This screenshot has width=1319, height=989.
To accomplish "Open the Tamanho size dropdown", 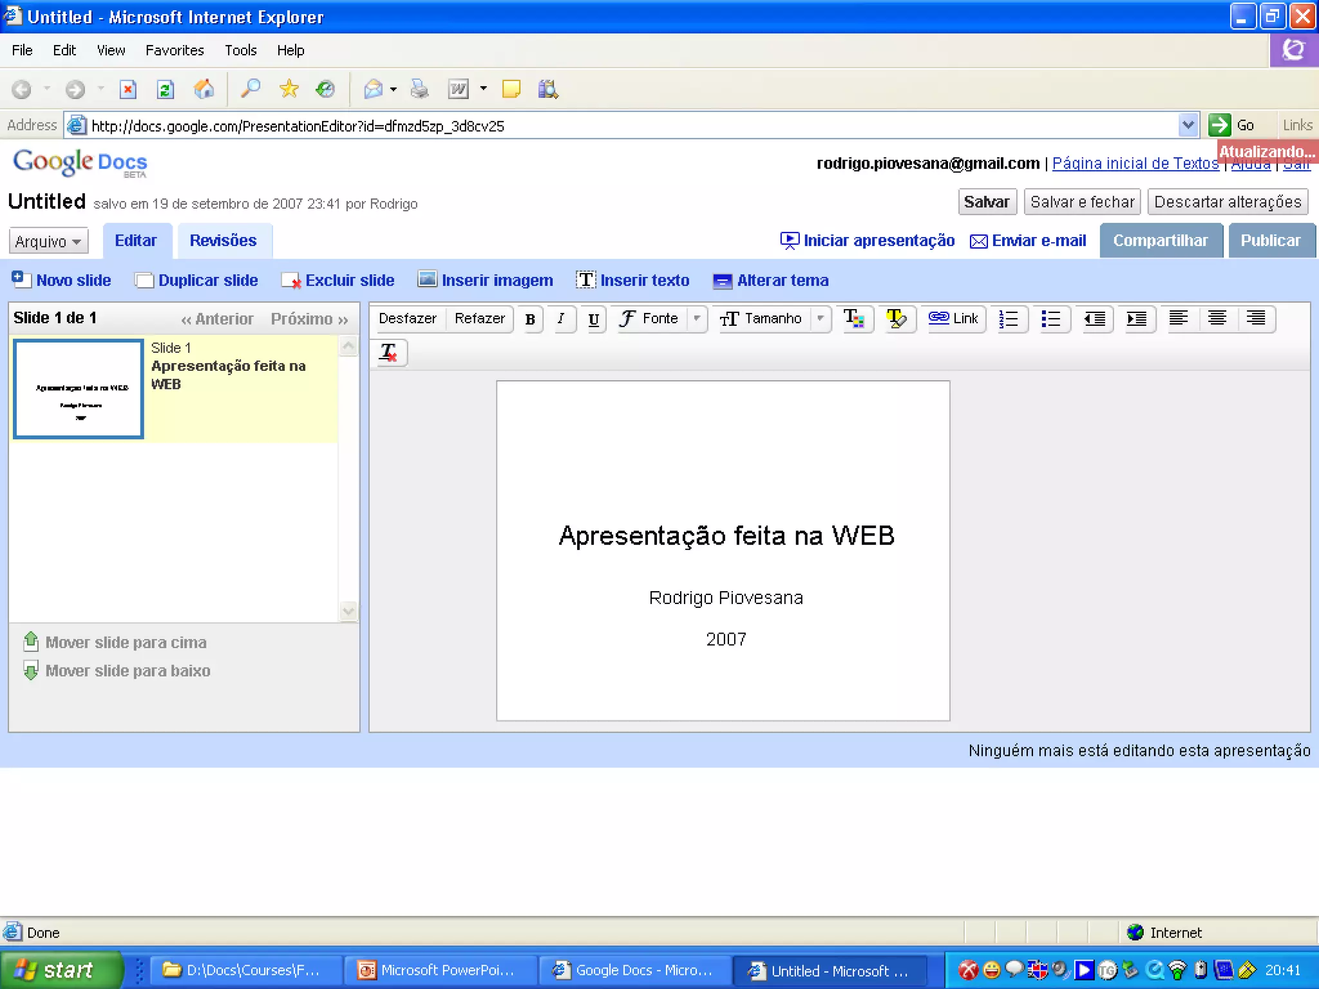I will coord(772,319).
